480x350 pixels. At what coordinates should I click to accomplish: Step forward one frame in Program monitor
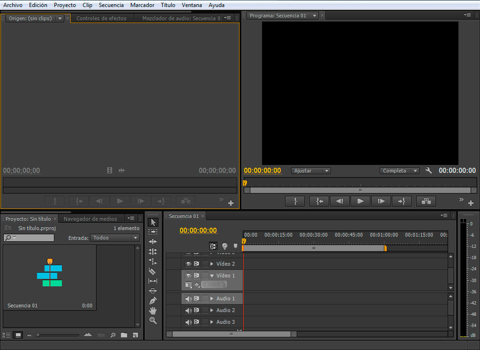pyautogui.click(x=381, y=201)
